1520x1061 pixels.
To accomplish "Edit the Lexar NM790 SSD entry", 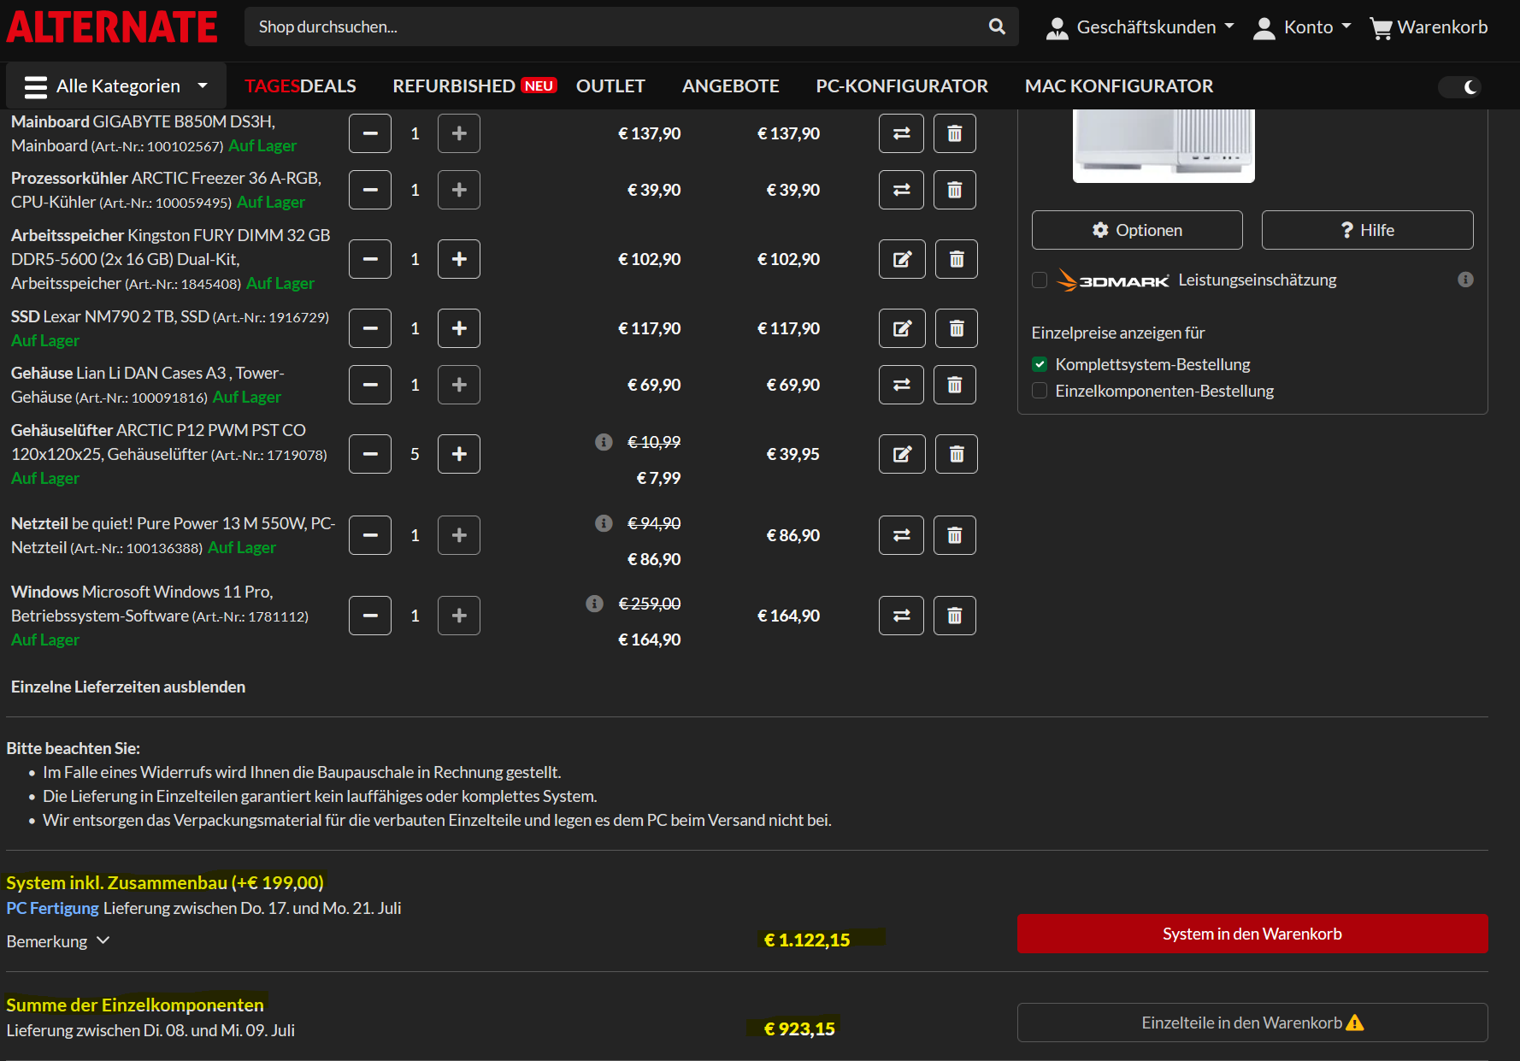I will pyautogui.click(x=902, y=328).
